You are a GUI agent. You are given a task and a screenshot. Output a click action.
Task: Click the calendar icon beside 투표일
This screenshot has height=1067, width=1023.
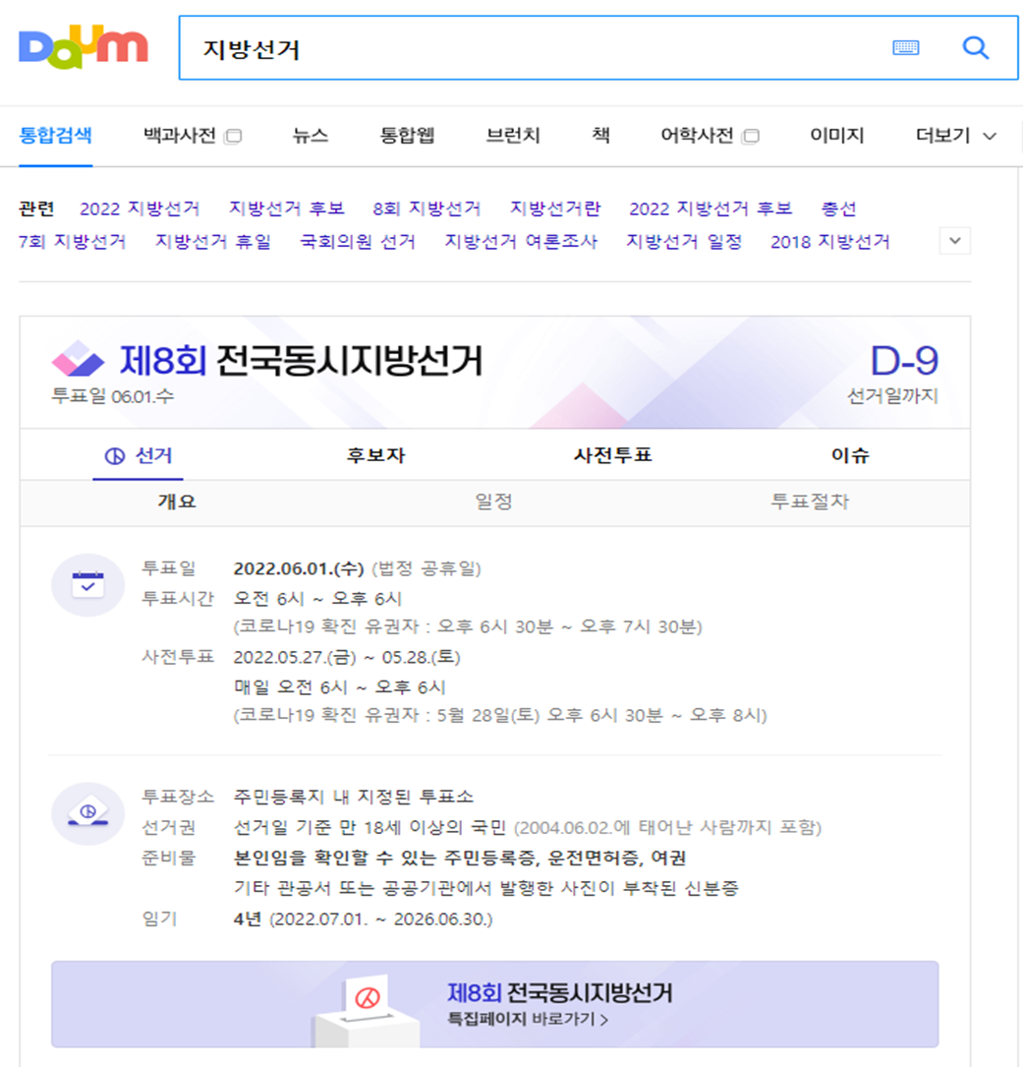point(87,585)
